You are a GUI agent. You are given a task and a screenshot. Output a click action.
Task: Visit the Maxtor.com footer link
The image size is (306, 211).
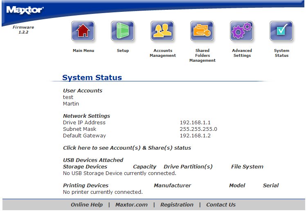[x=131, y=205]
